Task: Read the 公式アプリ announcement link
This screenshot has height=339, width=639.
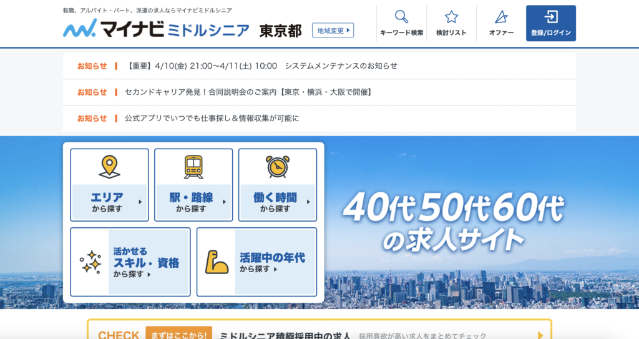Action: (x=212, y=118)
